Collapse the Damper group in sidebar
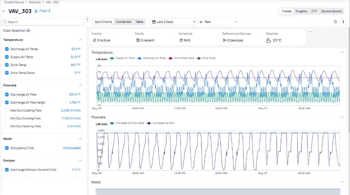The width and height of the screenshot is (350, 195). pyautogui.click(x=80, y=160)
